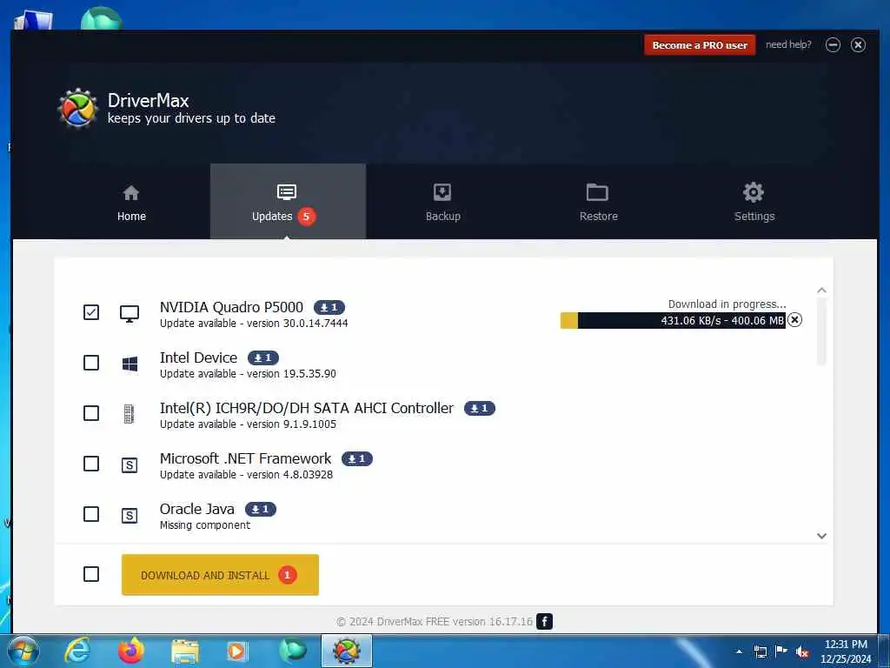The width and height of the screenshot is (890, 668).
Task: Toggle the select-all checkbox beside Download and Install
Action: tap(91, 574)
